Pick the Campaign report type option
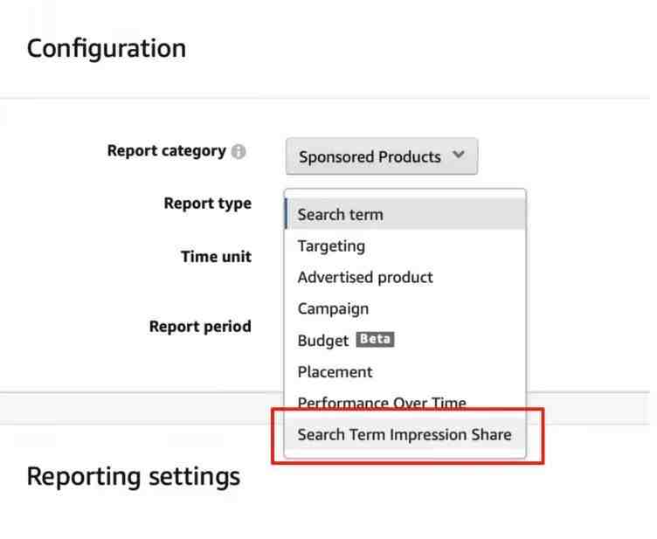Viewport: 657px width, 539px height. 333,309
